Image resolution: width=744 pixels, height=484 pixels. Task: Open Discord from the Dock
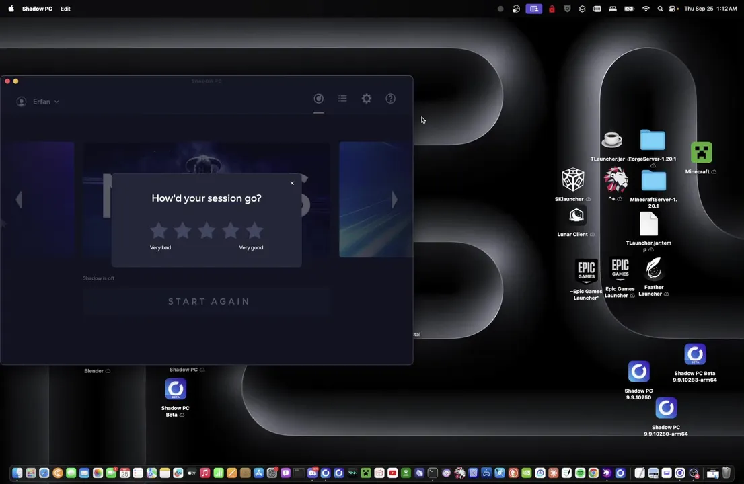[x=312, y=473]
